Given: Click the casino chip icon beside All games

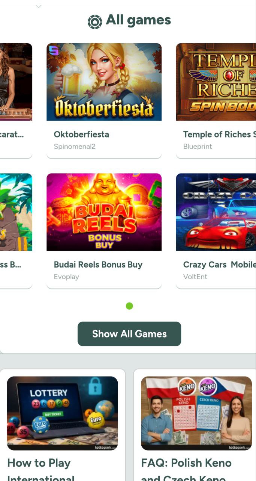Looking at the screenshot, I should 95,22.
